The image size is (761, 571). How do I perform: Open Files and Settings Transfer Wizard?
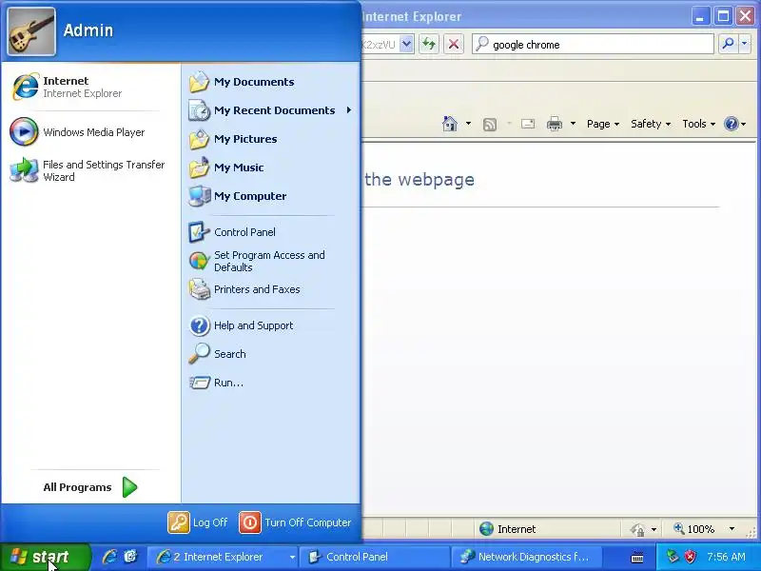pyautogui.click(x=90, y=170)
